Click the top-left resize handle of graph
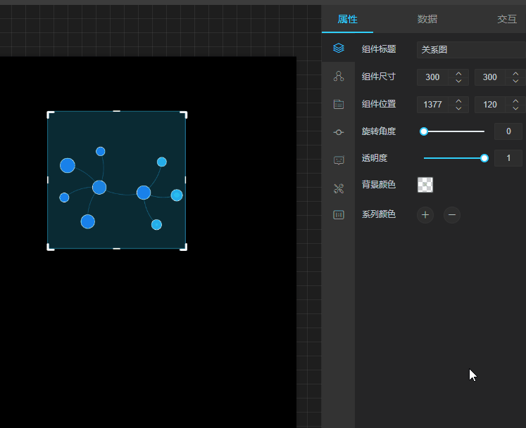The width and height of the screenshot is (526, 428). pos(50,114)
